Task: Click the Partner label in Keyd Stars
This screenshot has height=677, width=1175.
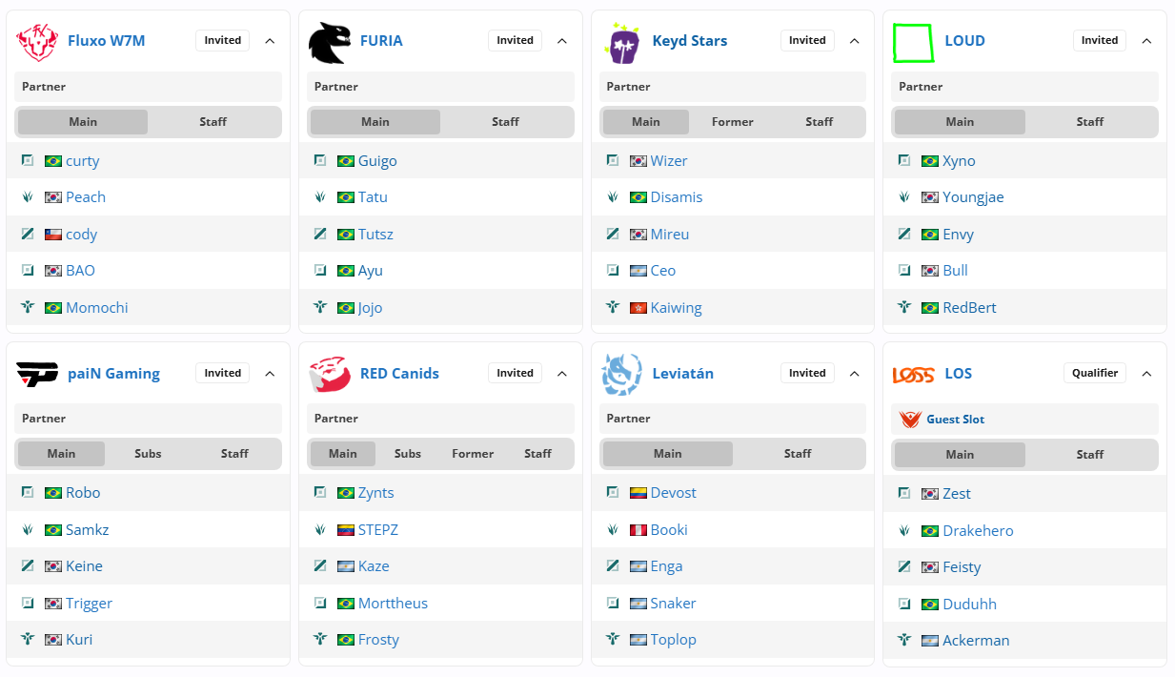Action: coord(629,87)
